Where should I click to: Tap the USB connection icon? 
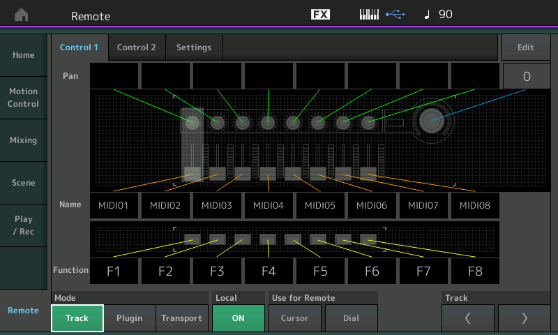(x=394, y=15)
